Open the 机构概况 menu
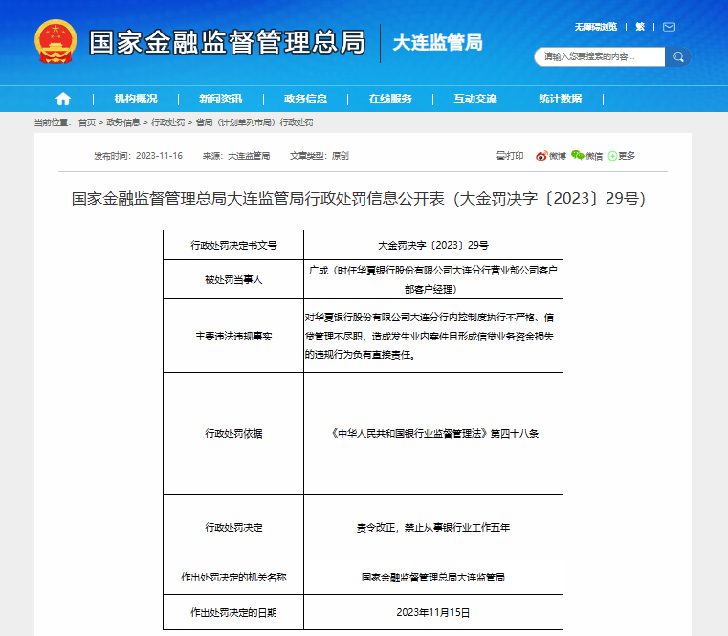 click(136, 99)
